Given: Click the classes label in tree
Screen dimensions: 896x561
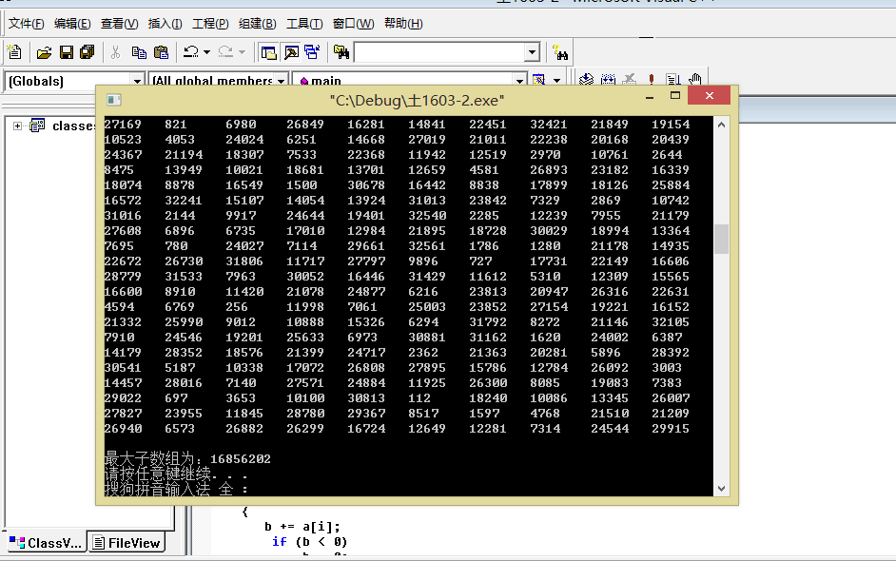Looking at the screenshot, I should pos(73,126).
